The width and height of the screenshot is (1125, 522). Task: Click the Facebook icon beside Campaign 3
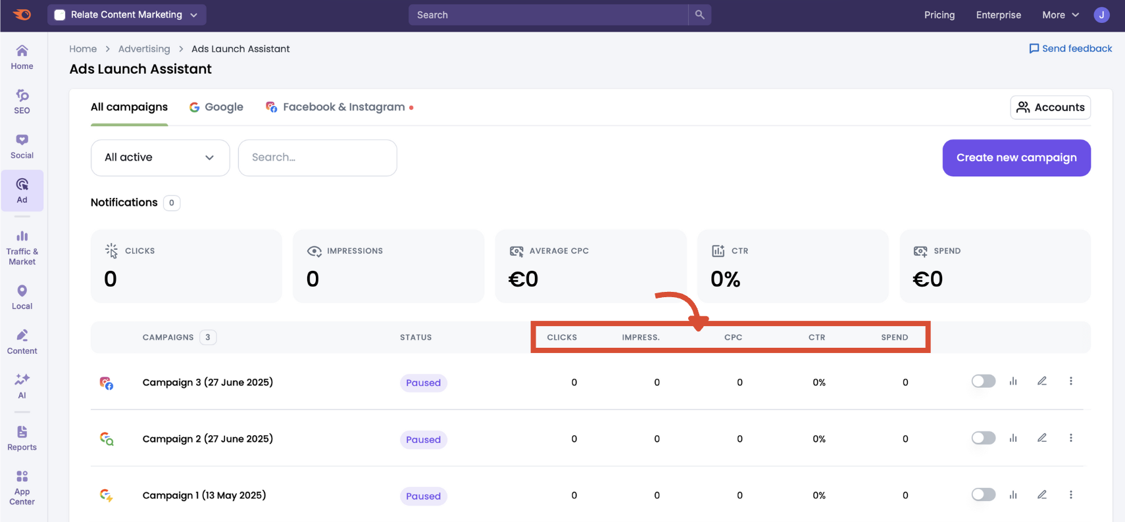point(107,383)
